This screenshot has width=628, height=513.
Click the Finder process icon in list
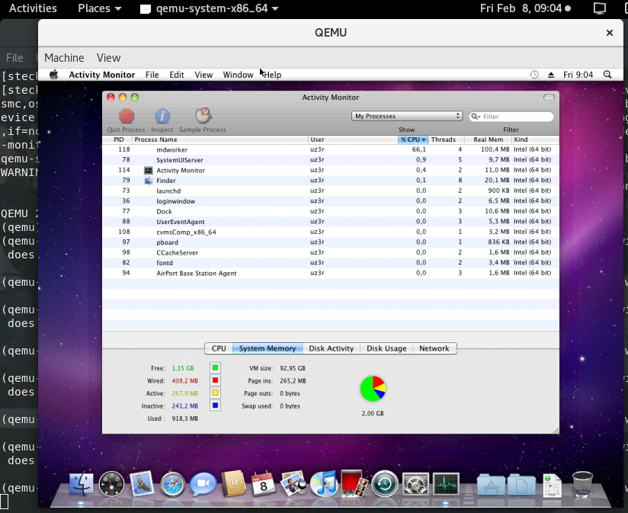click(x=148, y=181)
